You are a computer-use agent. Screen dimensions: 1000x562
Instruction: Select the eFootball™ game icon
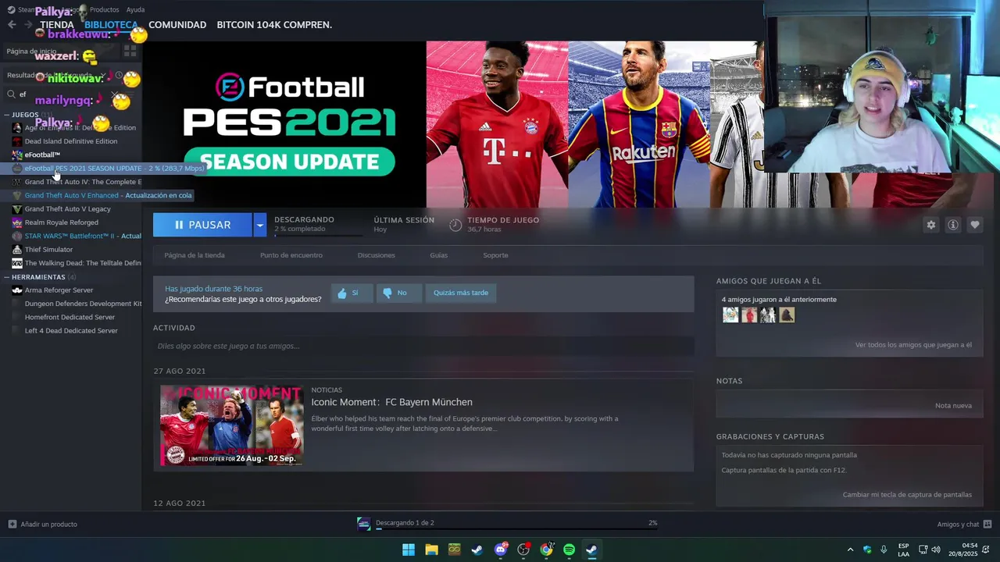click(x=17, y=155)
